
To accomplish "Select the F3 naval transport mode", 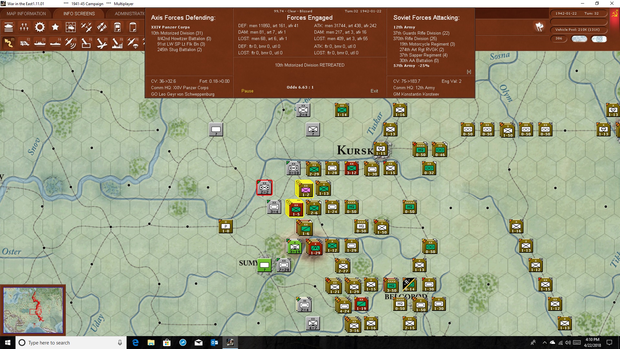I will tap(40, 43).
